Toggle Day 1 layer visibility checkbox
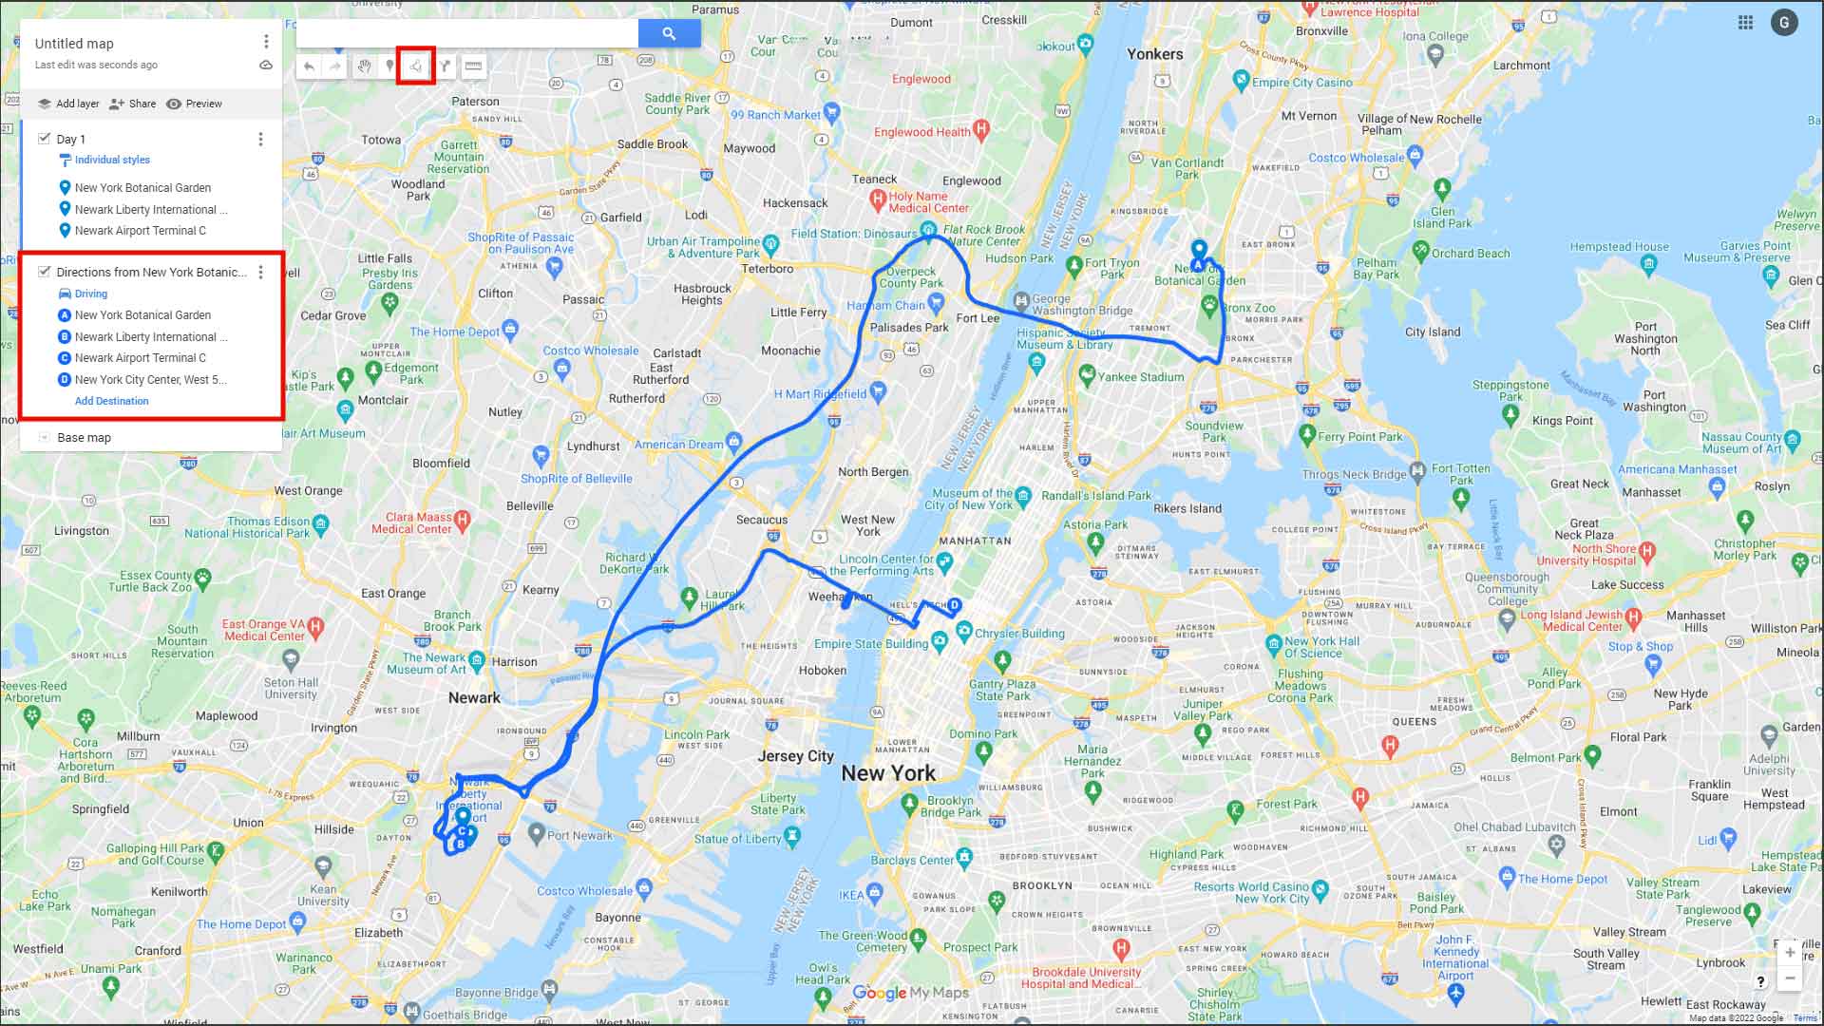Image resolution: width=1824 pixels, height=1026 pixels. pos(45,138)
